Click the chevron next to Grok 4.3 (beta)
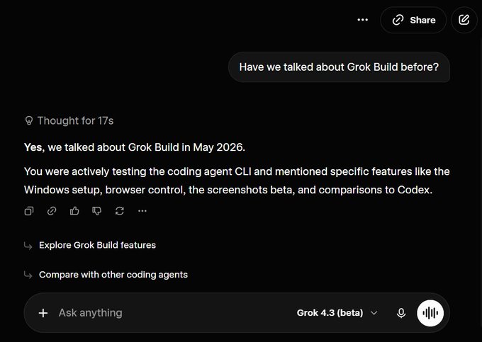This screenshot has height=342, width=482. coord(374,313)
